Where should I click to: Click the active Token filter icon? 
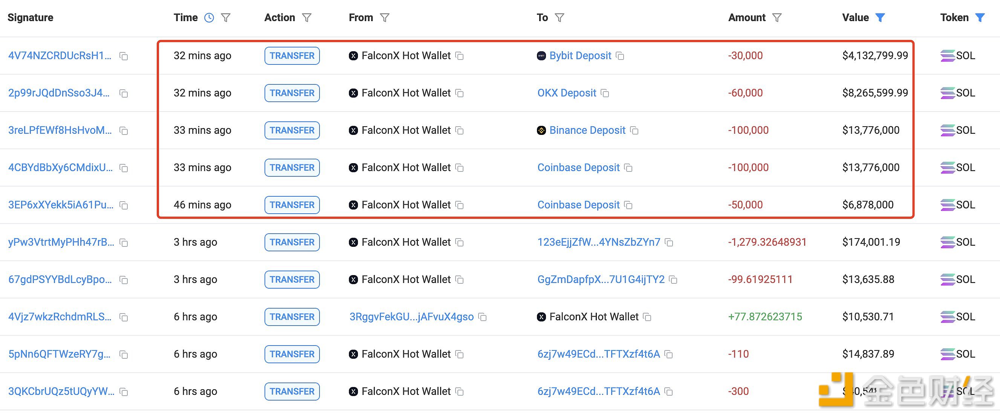[x=980, y=18]
